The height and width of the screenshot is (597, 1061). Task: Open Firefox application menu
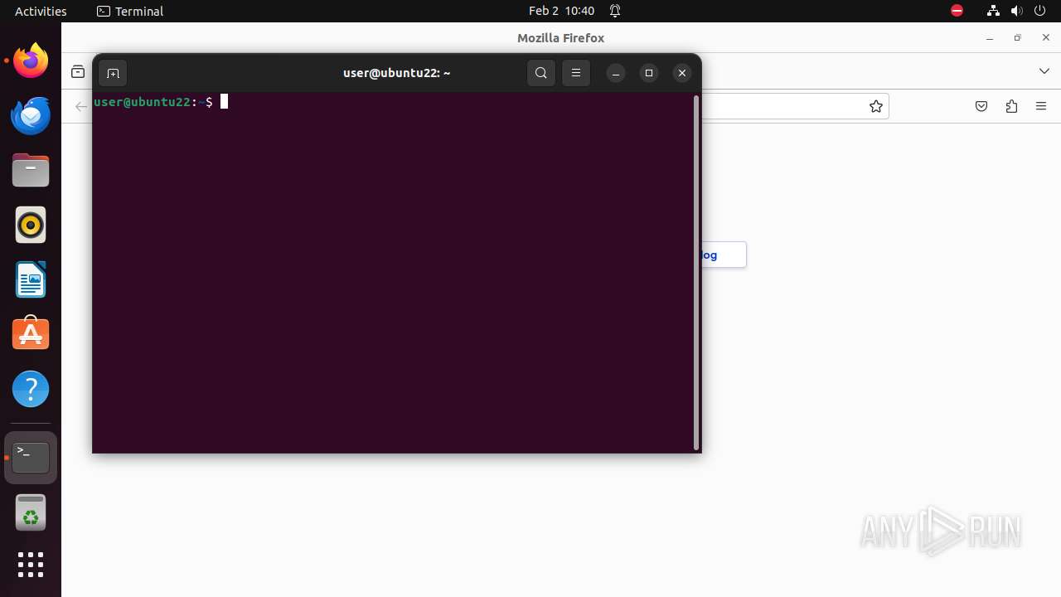[x=1041, y=106]
